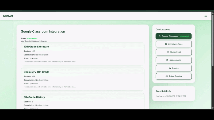
Task: Click the Quick Actions heading
Action: [163, 30]
